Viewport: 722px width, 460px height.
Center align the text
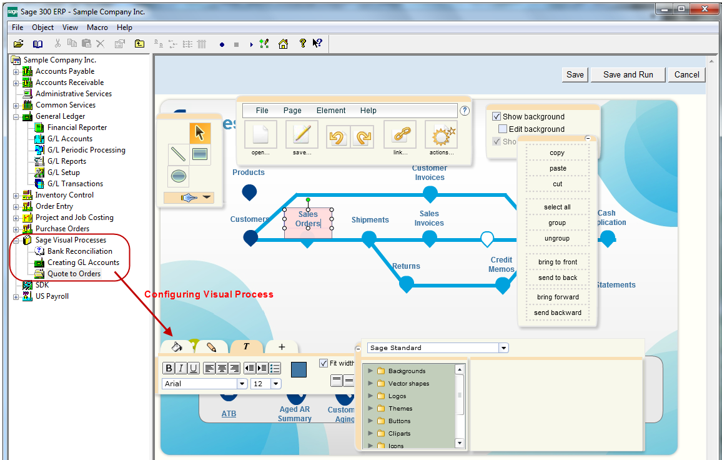pyautogui.click(x=222, y=368)
